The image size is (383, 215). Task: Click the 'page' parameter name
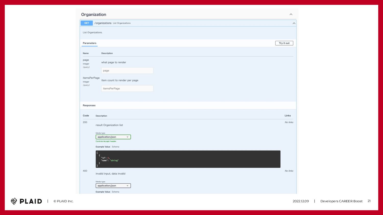coord(86,60)
